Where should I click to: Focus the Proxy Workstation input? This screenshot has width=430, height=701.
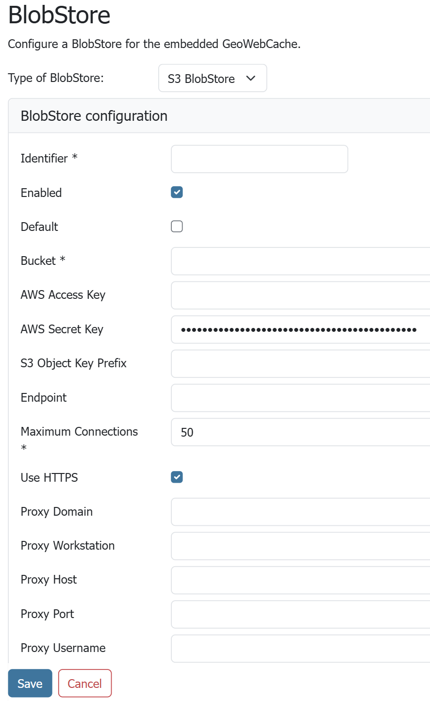pyautogui.click(x=300, y=546)
